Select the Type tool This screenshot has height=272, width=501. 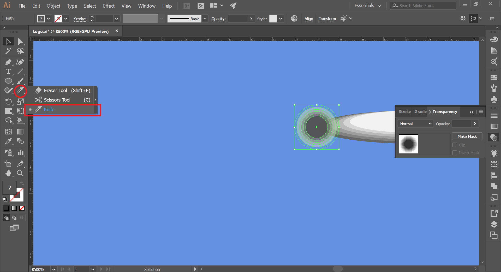coord(8,72)
